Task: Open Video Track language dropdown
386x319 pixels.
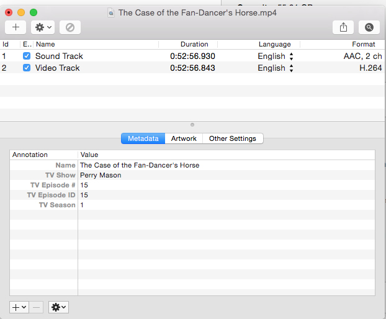Action: pos(275,68)
